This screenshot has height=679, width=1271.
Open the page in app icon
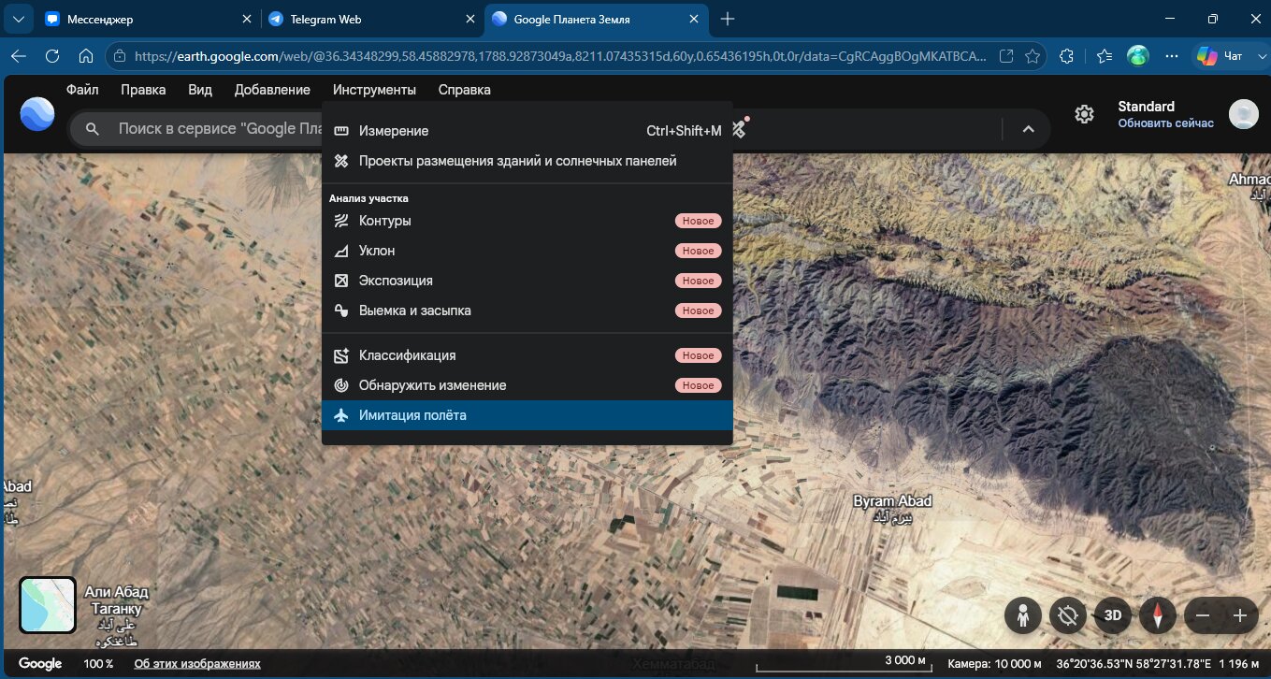point(1006,56)
